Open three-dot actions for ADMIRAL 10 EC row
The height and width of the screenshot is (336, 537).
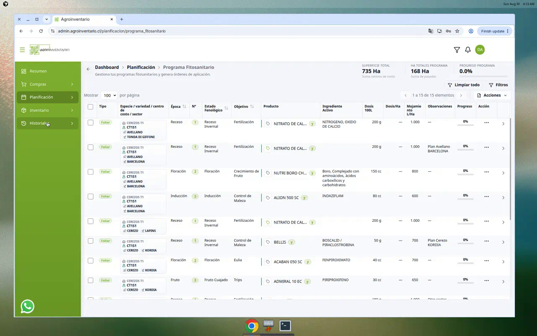(x=486, y=280)
